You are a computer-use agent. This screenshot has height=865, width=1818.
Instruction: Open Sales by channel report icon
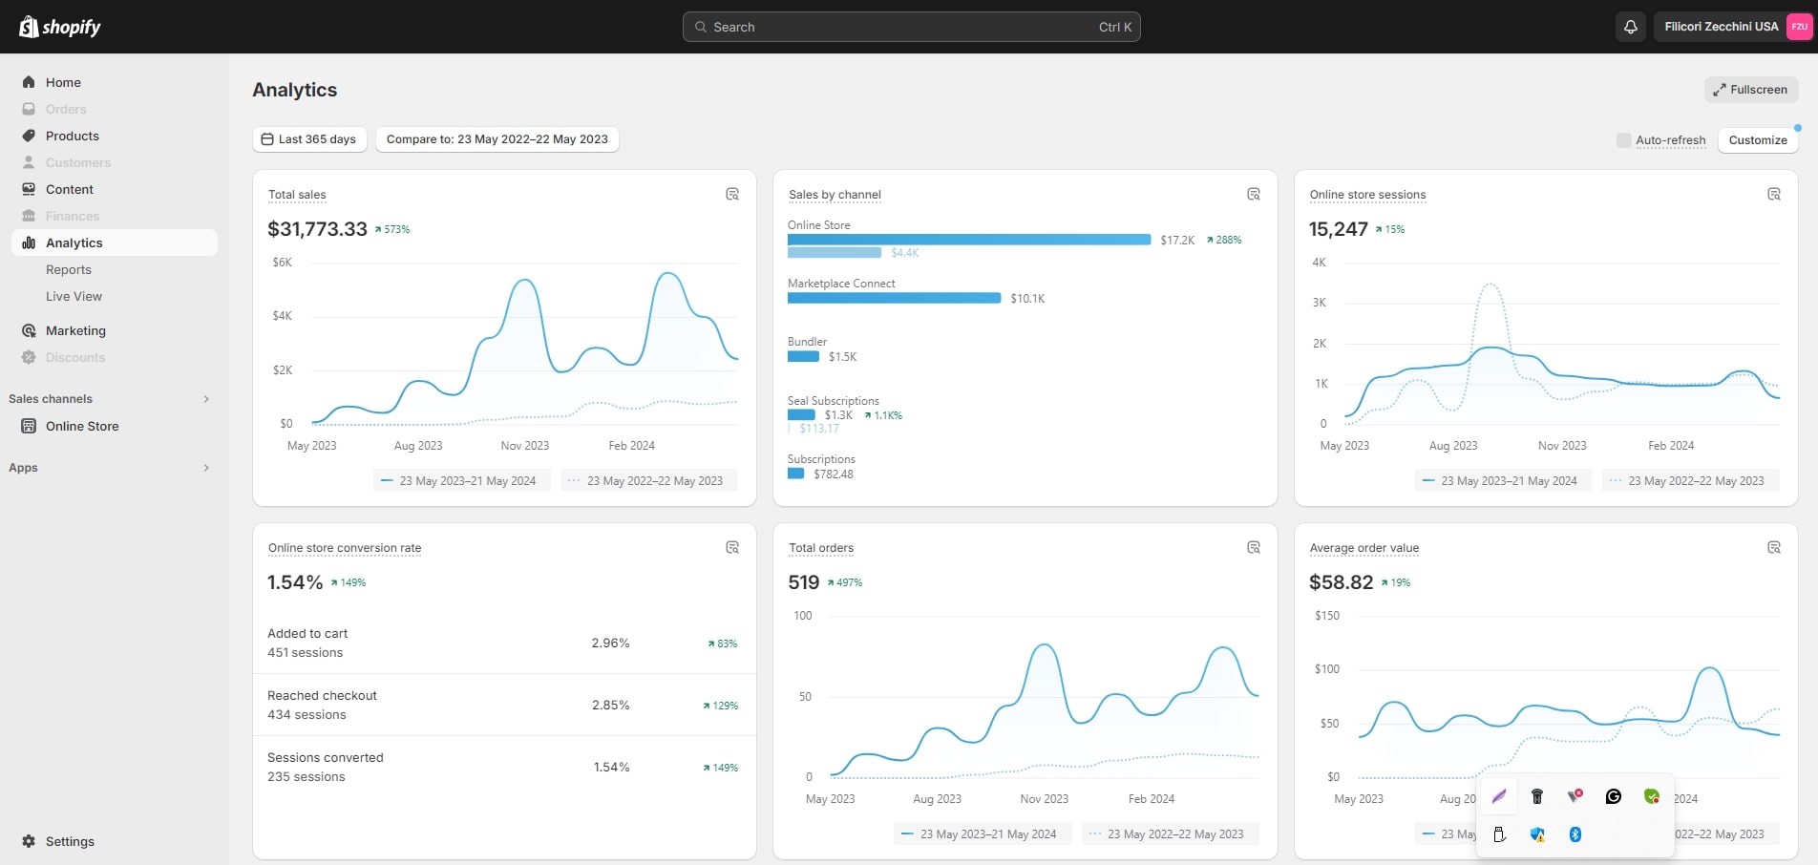click(1254, 194)
